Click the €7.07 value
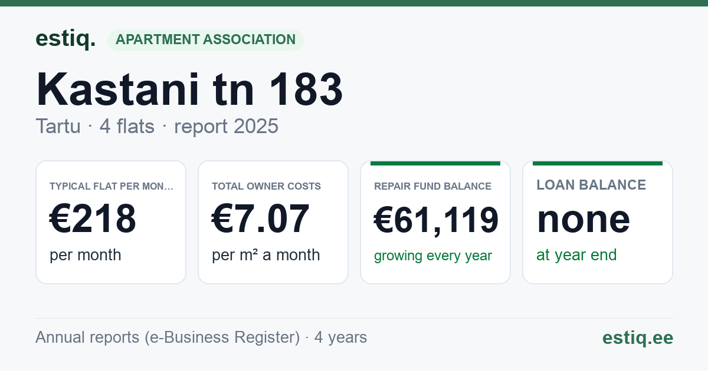This screenshot has width=708, height=371. [x=260, y=219]
